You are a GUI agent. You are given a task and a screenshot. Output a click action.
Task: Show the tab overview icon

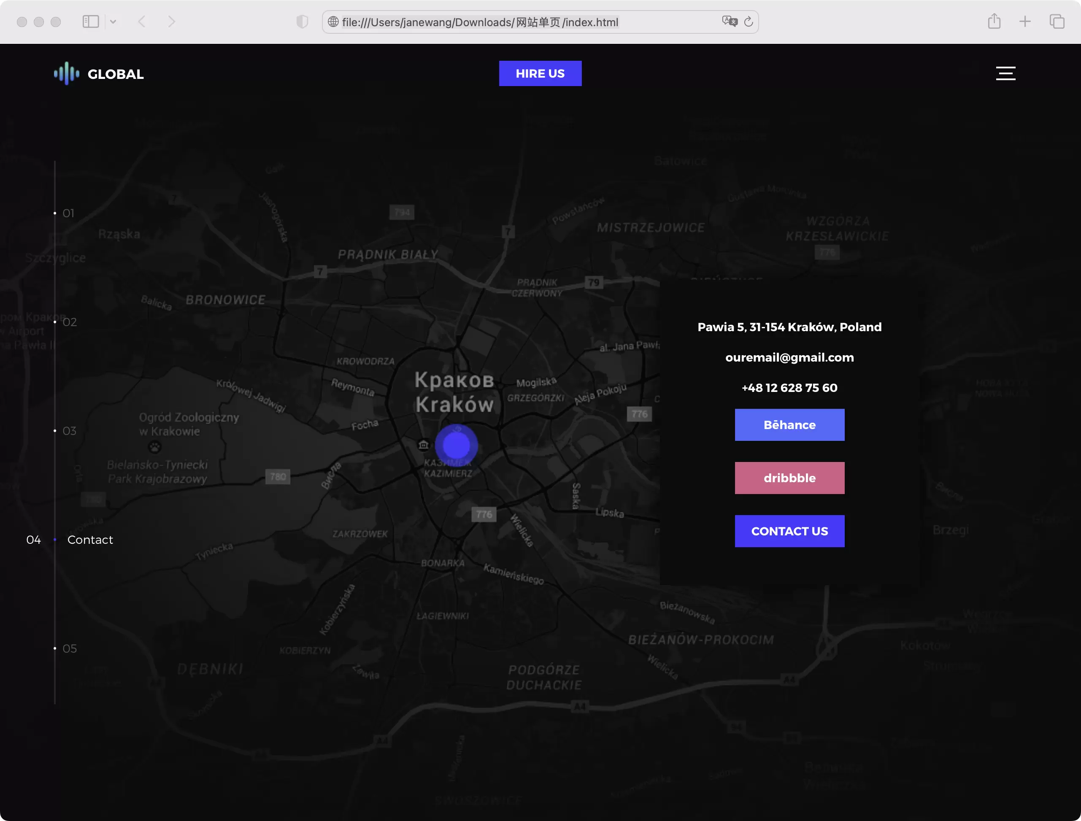tap(1057, 22)
